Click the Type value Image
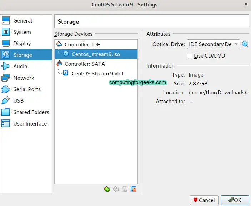 (196, 75)
